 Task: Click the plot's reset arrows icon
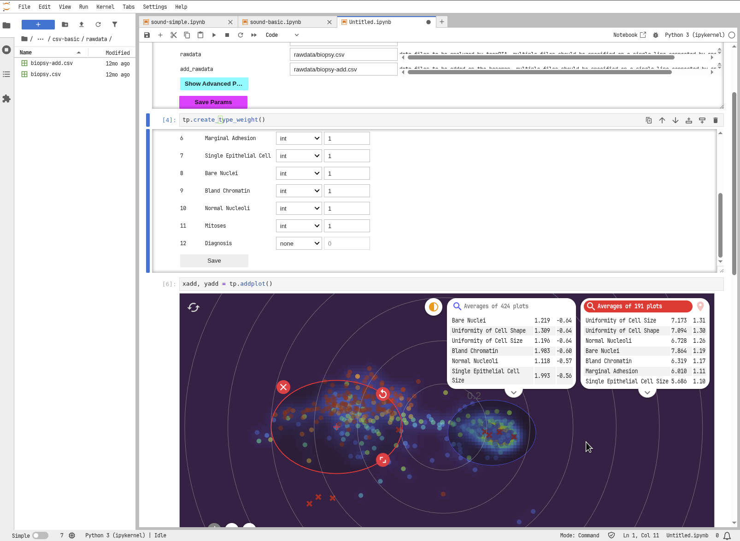pyautogui.click(x=194, y=307)
